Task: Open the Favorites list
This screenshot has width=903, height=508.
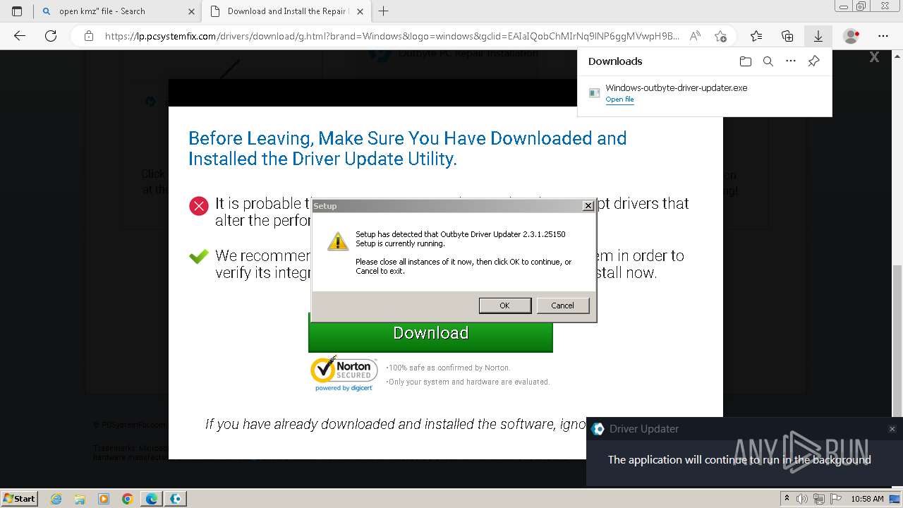Action: 756,36
